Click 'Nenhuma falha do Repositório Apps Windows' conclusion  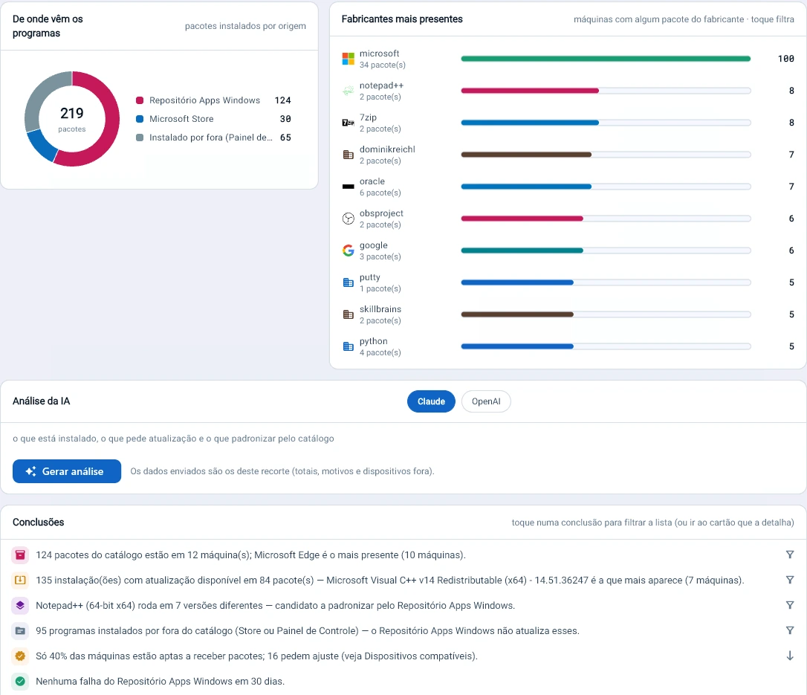click(160, 681)
